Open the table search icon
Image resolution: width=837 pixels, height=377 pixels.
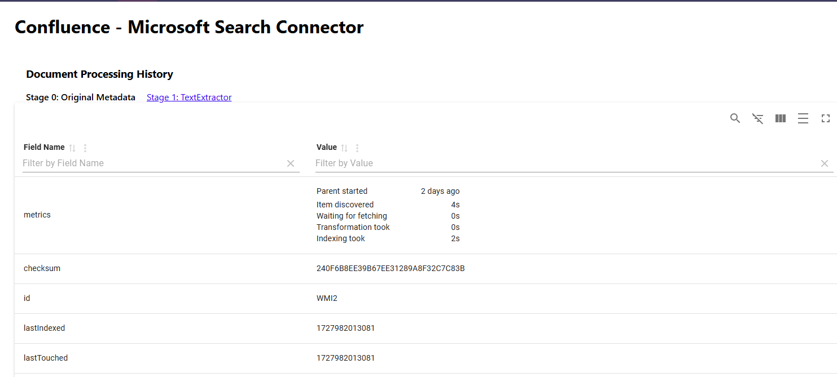735,118
